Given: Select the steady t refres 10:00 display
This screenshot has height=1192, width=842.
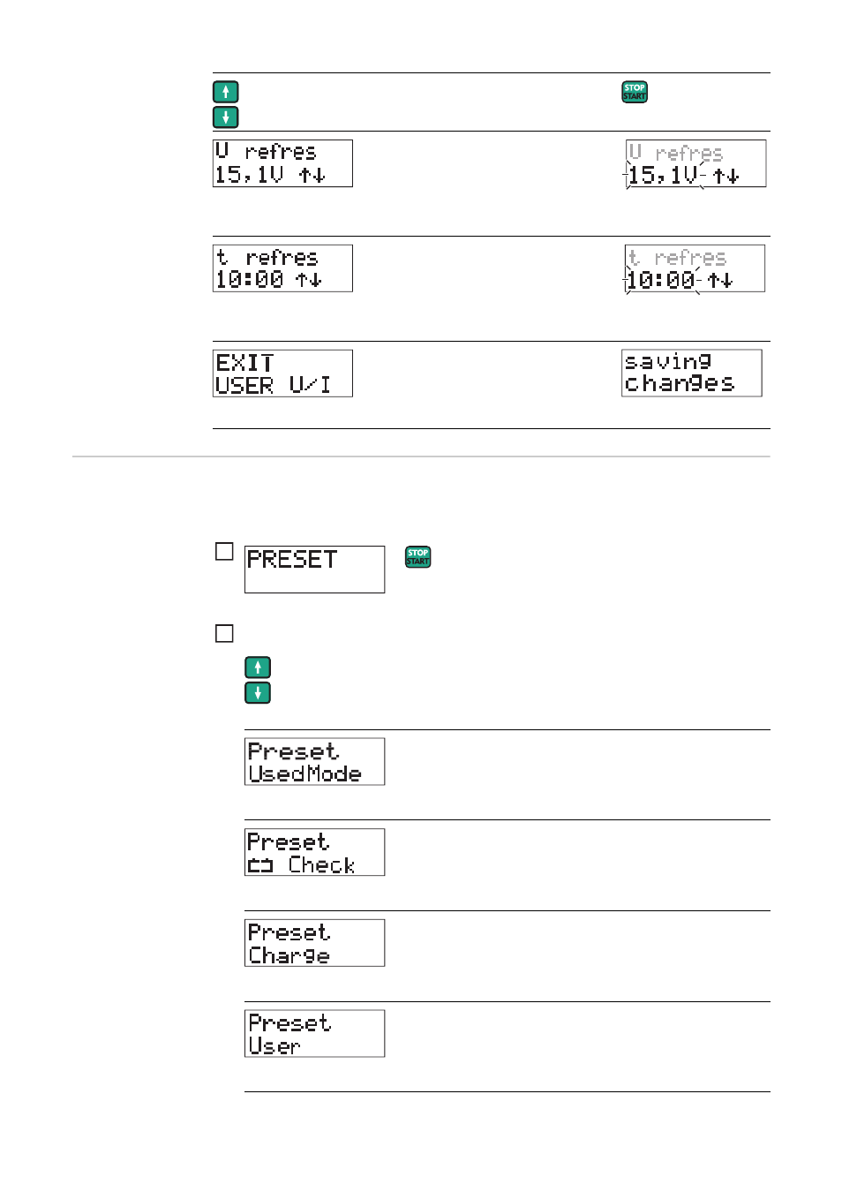Looking at the screenshot, I should point(282,268).
